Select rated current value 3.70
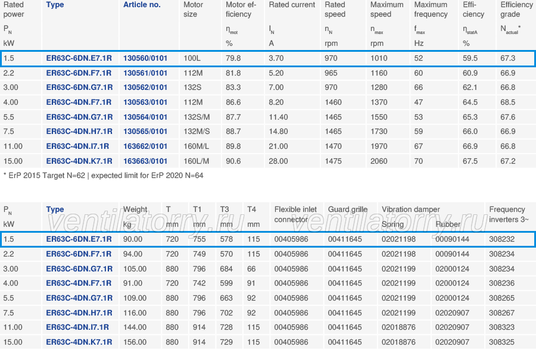This screenshot has height=350, width=536. tap(276, 58)
